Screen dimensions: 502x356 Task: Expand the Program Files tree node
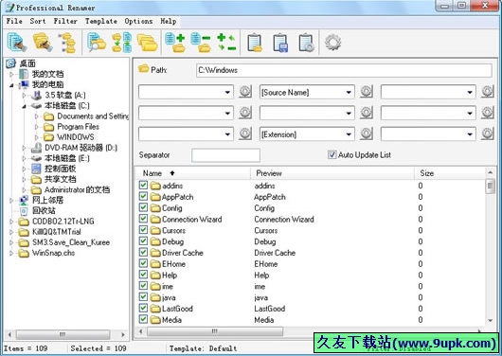pos(37,127)
